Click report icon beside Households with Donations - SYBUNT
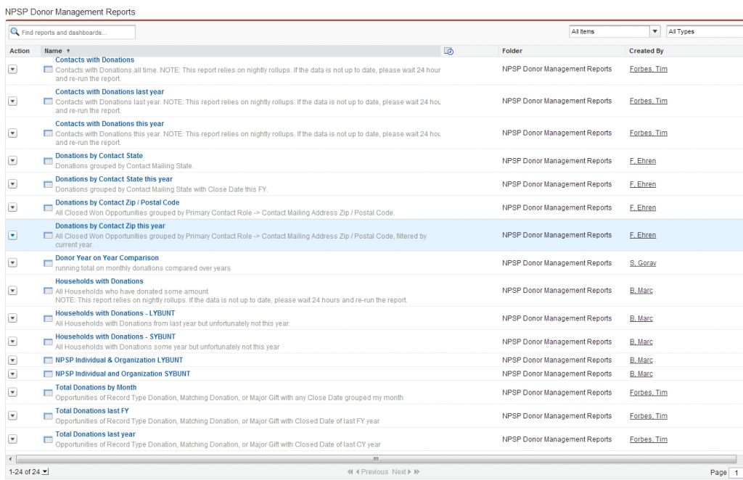The height and width of the screenshot is (480, 743). click(48, 342)
